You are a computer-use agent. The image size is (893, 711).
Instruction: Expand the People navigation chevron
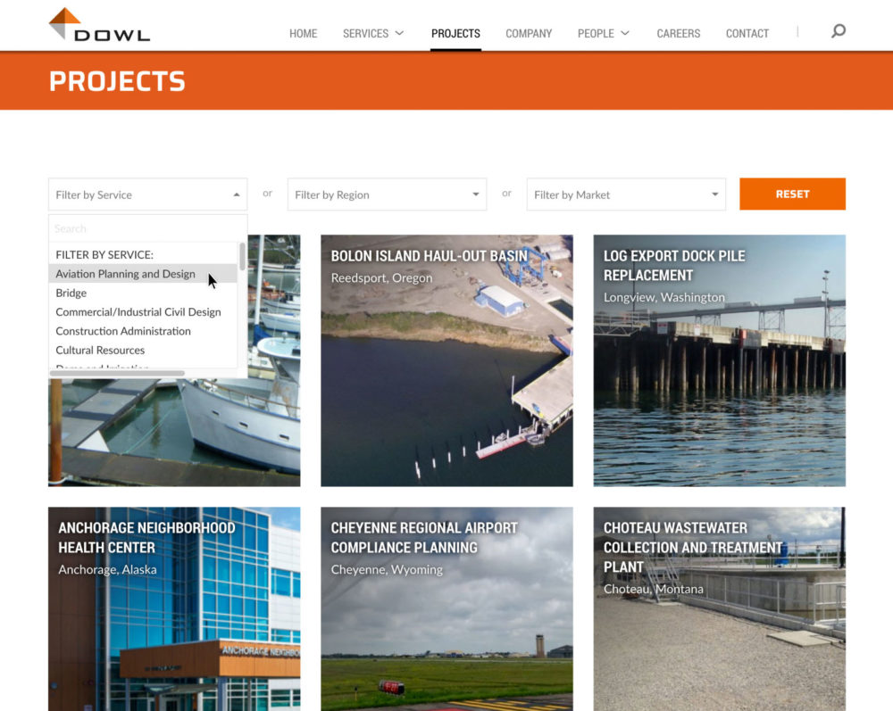[x=623, y=33]
